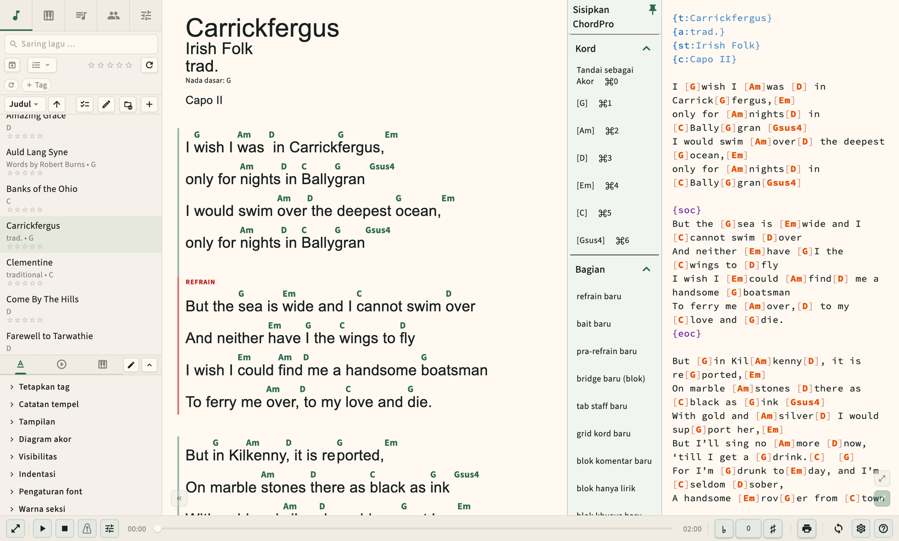Image resolution: width=899 pixels, height=541 pixels.
Task: Open playback sliders settings icon
Action: click(110, 529)
